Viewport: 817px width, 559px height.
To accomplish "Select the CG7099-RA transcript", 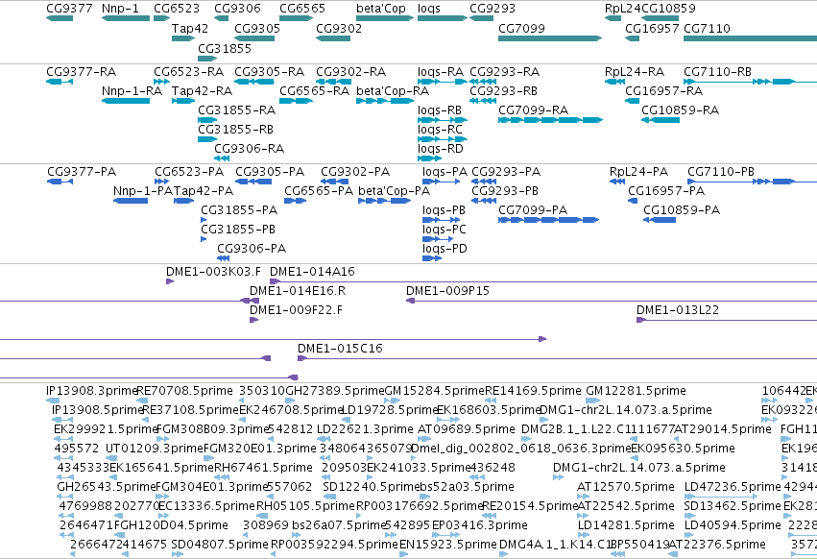I will [550, 120].
